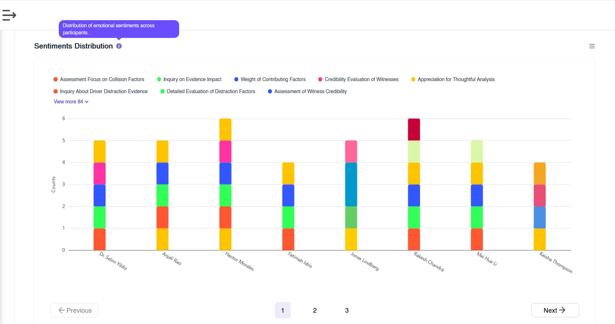Click the Mei Hua Li axis label
615x324 pixels.
487,259
